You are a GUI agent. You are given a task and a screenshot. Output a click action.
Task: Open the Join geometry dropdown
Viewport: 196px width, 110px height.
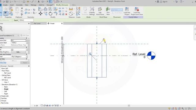[x=31, y=13]
